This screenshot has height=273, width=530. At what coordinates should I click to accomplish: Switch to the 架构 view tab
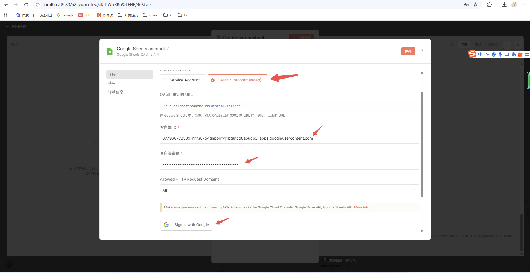coord(465,45)
